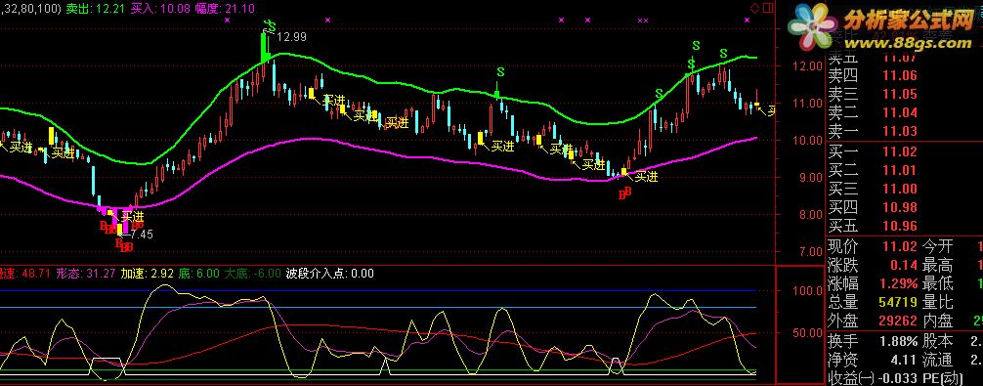Select the 卖出: 12.21 indicator label

click(x=98, y=8)
